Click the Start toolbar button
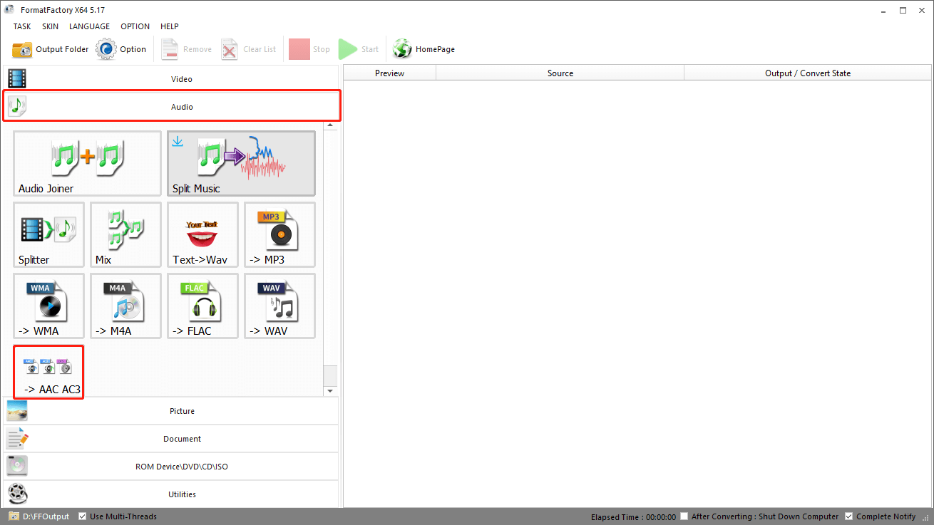Viewport: 934px width, 525px height. pyautogui.click(x=359, y=49)
